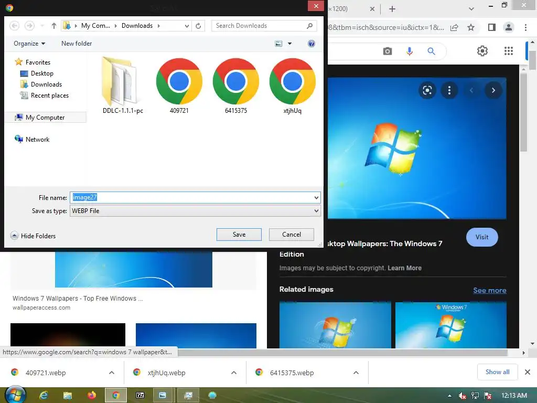Bookmark this page with the star
Image resolution: width=537 pixels, height=403 pixels.
(x=471, y=27)
